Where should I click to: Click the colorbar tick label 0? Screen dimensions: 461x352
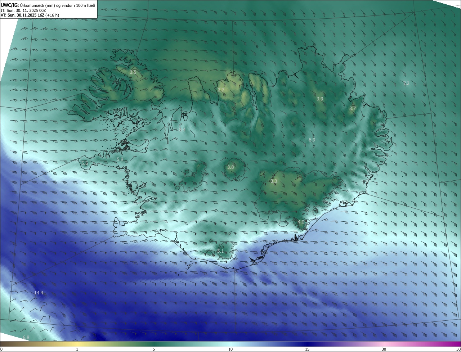pos(1,349)
